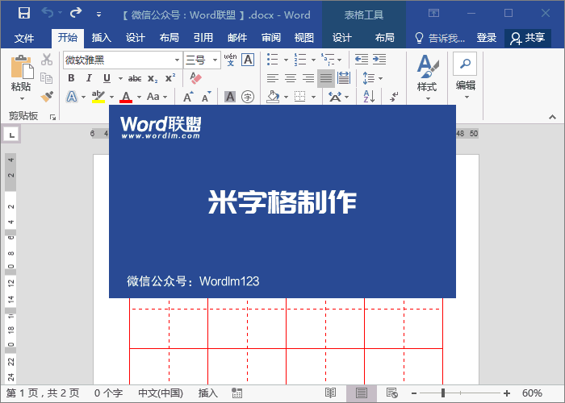The width and height of the screenshot is (565, 403).
Task: Redo the last action
Action: pos(76,14)
